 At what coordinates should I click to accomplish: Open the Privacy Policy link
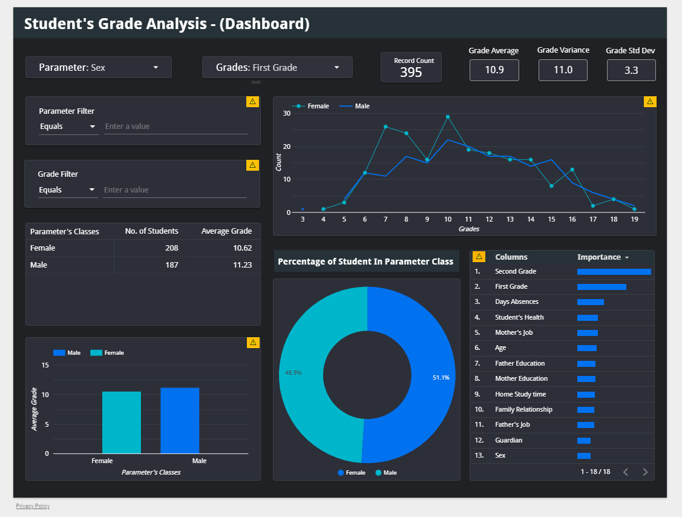pos(32,505)
